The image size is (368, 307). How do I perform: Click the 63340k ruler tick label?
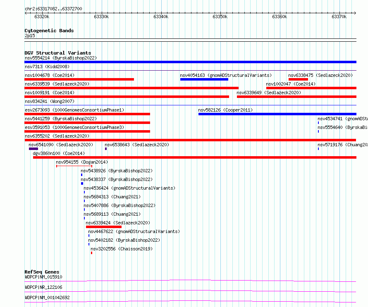click(161, 17)
